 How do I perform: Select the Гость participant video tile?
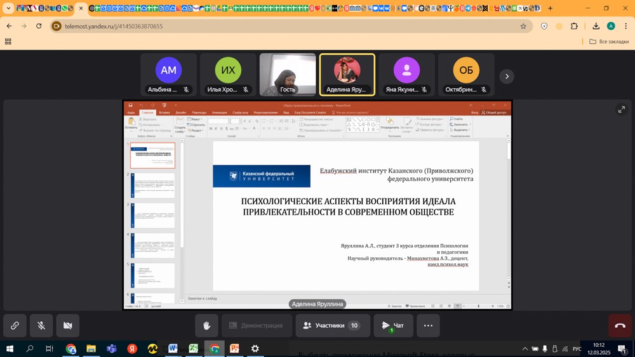[288, 75]
